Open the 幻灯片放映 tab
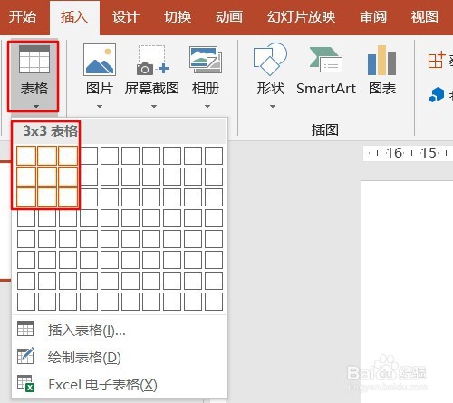Screen dimensions: 453x403 [x=301, y=16]
